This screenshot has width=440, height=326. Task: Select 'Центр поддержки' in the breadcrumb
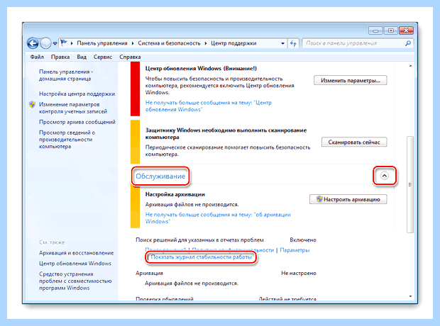click(233, 43)
